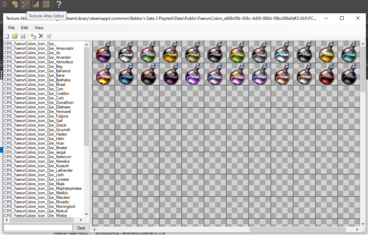
Task: Select CRS_FaerunColors_Icon_Dye_Helm entry
Action: click(34, 139)
